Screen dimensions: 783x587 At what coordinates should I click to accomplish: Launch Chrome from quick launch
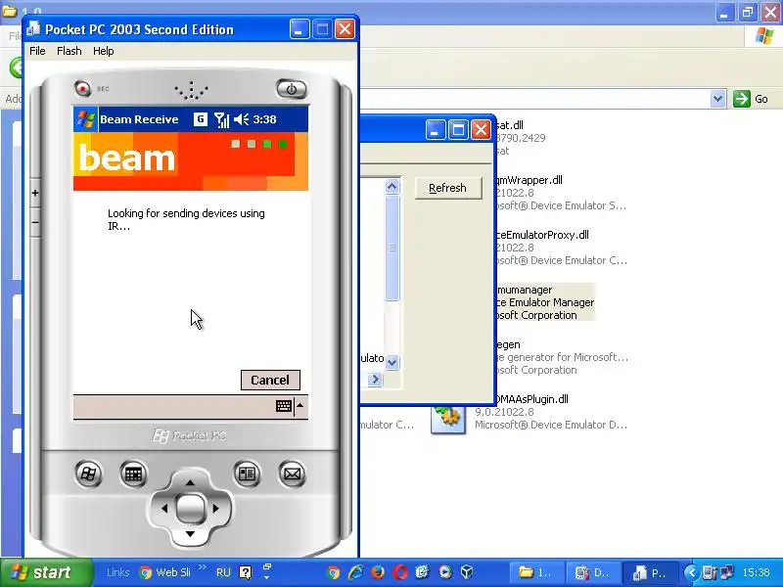[333, 572]
